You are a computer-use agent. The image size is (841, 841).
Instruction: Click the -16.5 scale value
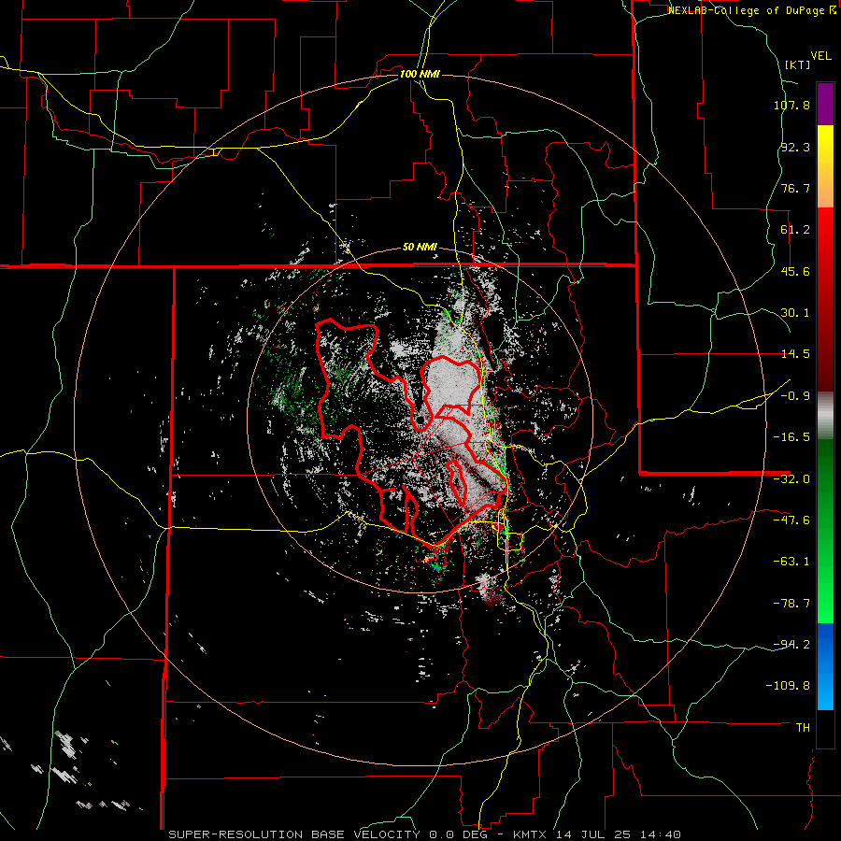click(791, 437)
